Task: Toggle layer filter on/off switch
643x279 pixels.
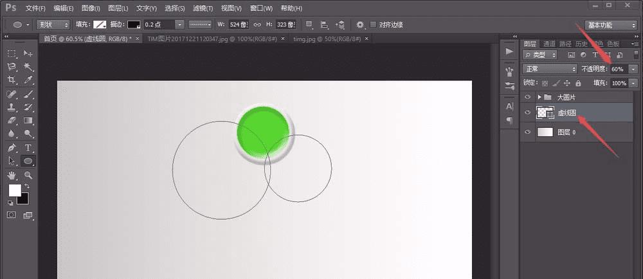Action: click(636, 55)
